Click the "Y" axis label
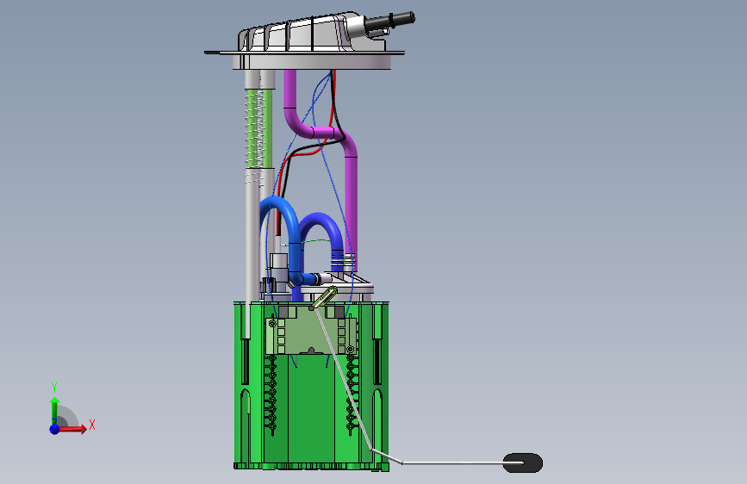The height and width of the screenshot is (484, 747). pyautogui.click(x=54, y=388)
